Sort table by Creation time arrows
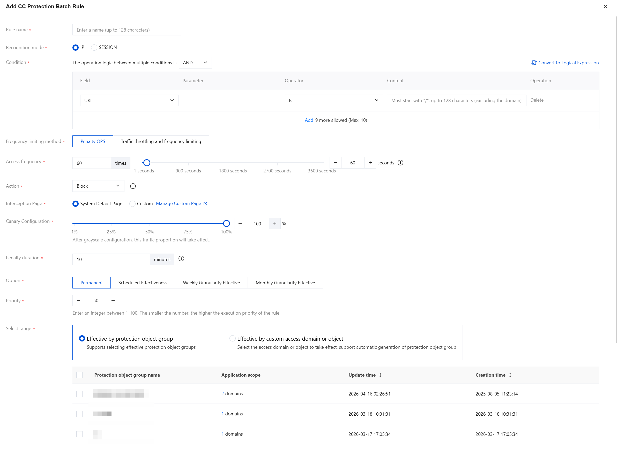 point(510,375)
